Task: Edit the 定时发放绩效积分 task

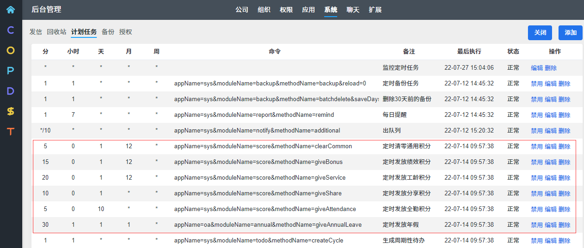Action: [x=551, y=162]
